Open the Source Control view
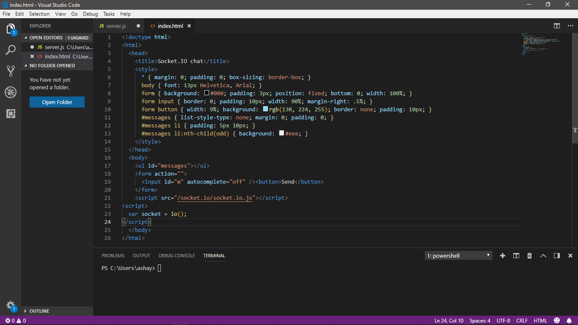Screen dimensions: 578x325 pos(11,71)
